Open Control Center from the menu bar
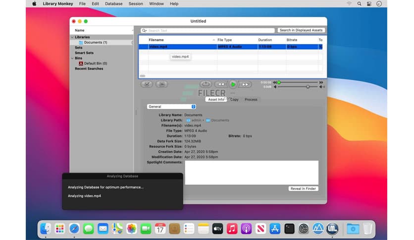 [x=369, y=3]
